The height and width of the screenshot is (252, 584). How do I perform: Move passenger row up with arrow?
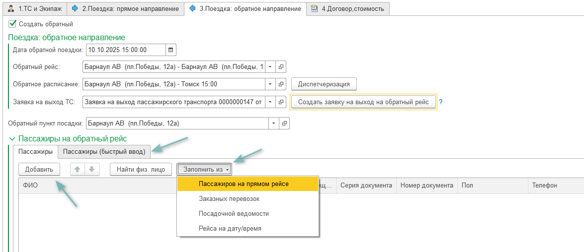78,169
